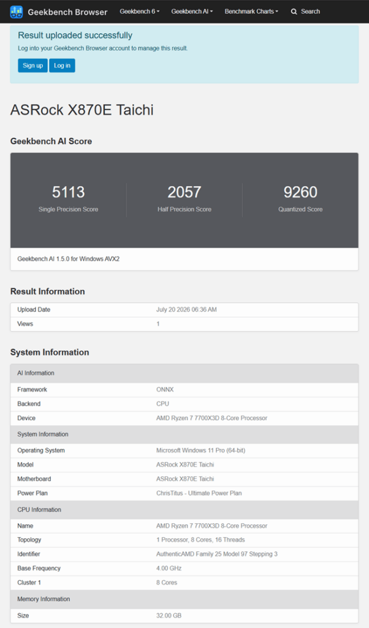369x628 pixels.
Task: Click the AI Information section header
Action: [x=184, y=373]
